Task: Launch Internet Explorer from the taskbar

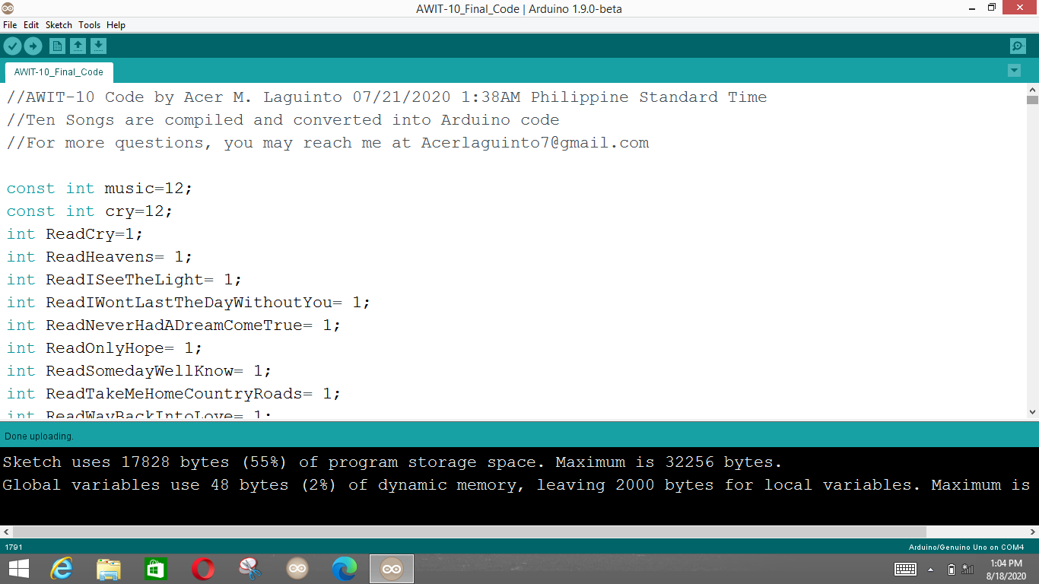Action: [x=62, y=569]
